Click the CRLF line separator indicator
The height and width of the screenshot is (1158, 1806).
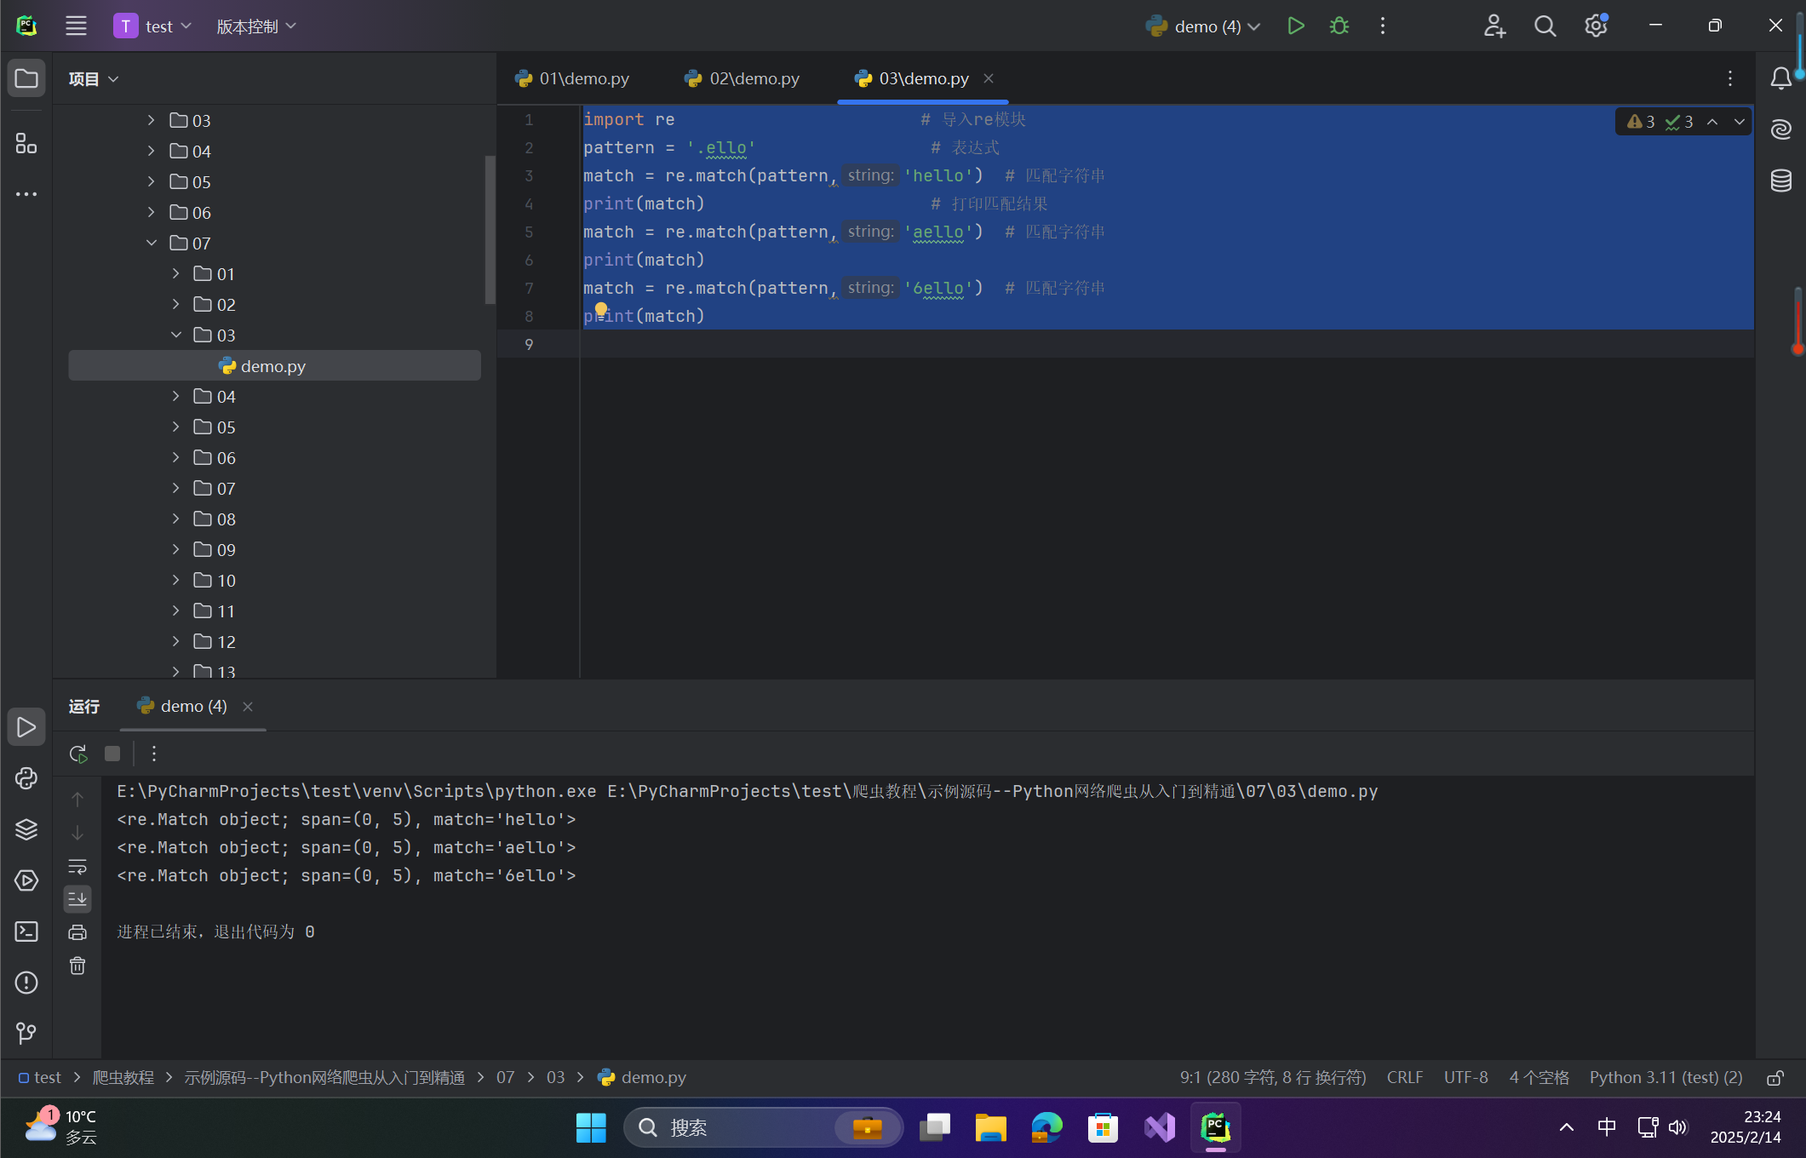(x=1404, y=1078)
